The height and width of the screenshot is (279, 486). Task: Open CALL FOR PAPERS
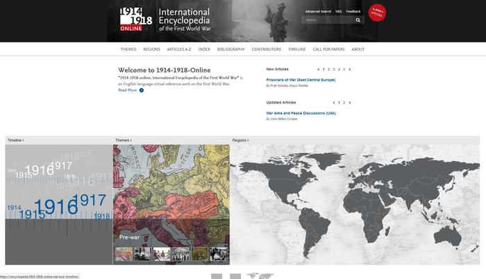(328, 49)
